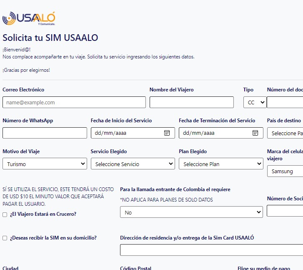The width and height of the screenshot is (303, 270).
Task: Expand the Seleccione Plan dropdown
Action: [221, 164]
